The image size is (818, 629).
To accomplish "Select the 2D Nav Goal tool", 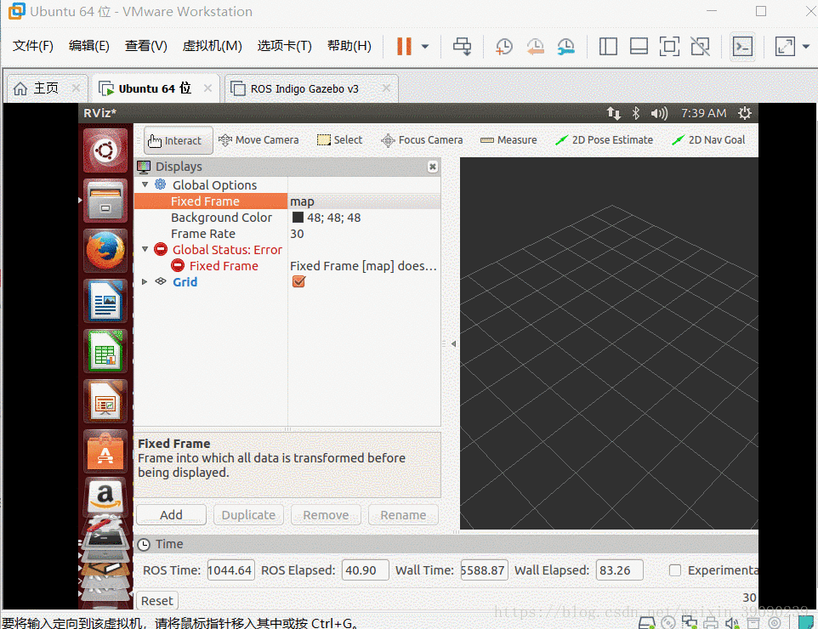I will (708, 139).
